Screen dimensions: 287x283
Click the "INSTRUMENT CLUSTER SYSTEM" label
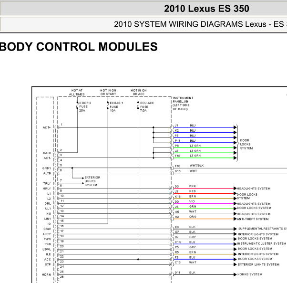[262, 243]
